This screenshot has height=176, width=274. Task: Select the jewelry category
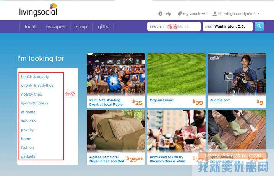(x=28, y=130)
